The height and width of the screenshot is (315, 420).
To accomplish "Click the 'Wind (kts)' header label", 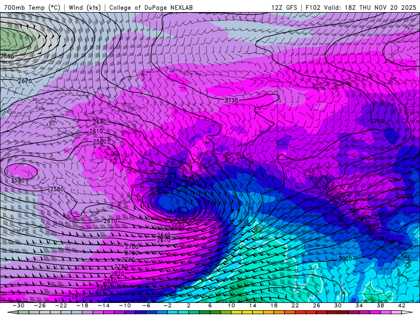I will point(85,7).
